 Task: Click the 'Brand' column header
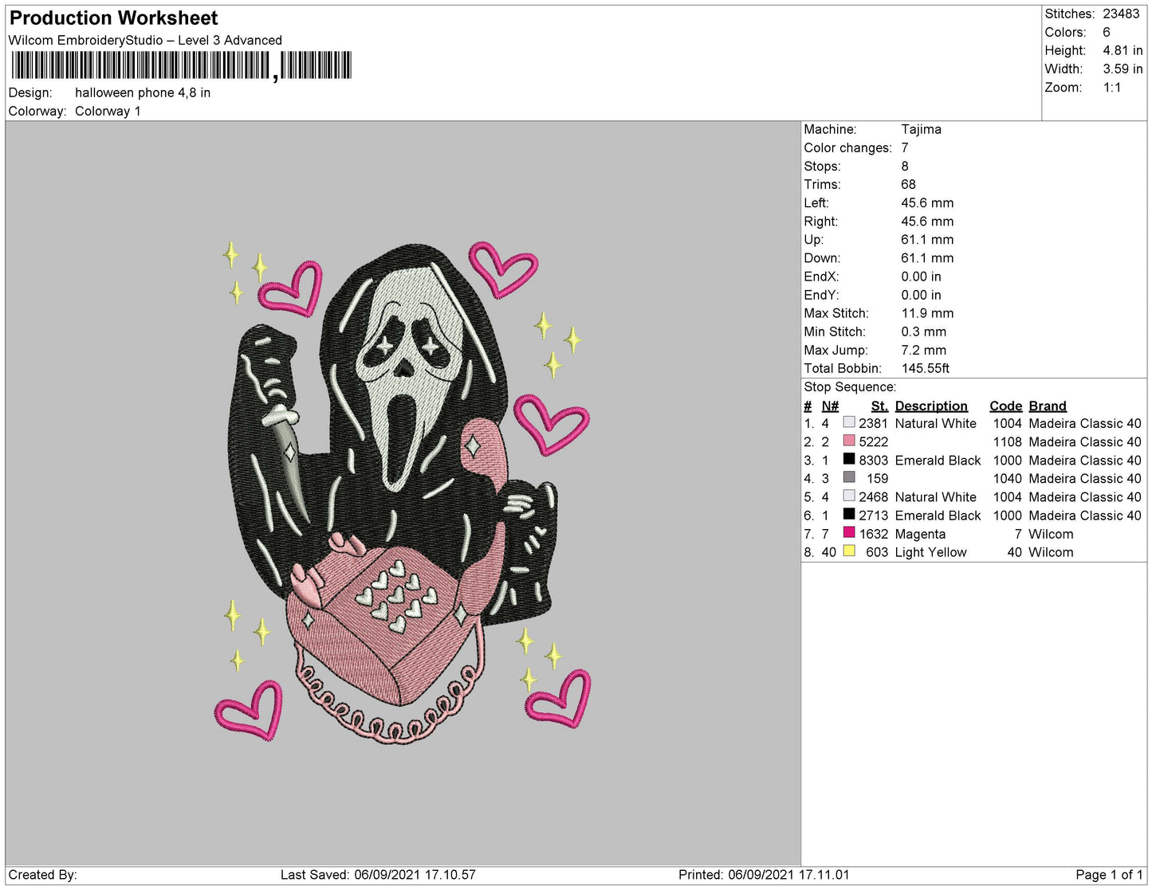(1048, 406)
